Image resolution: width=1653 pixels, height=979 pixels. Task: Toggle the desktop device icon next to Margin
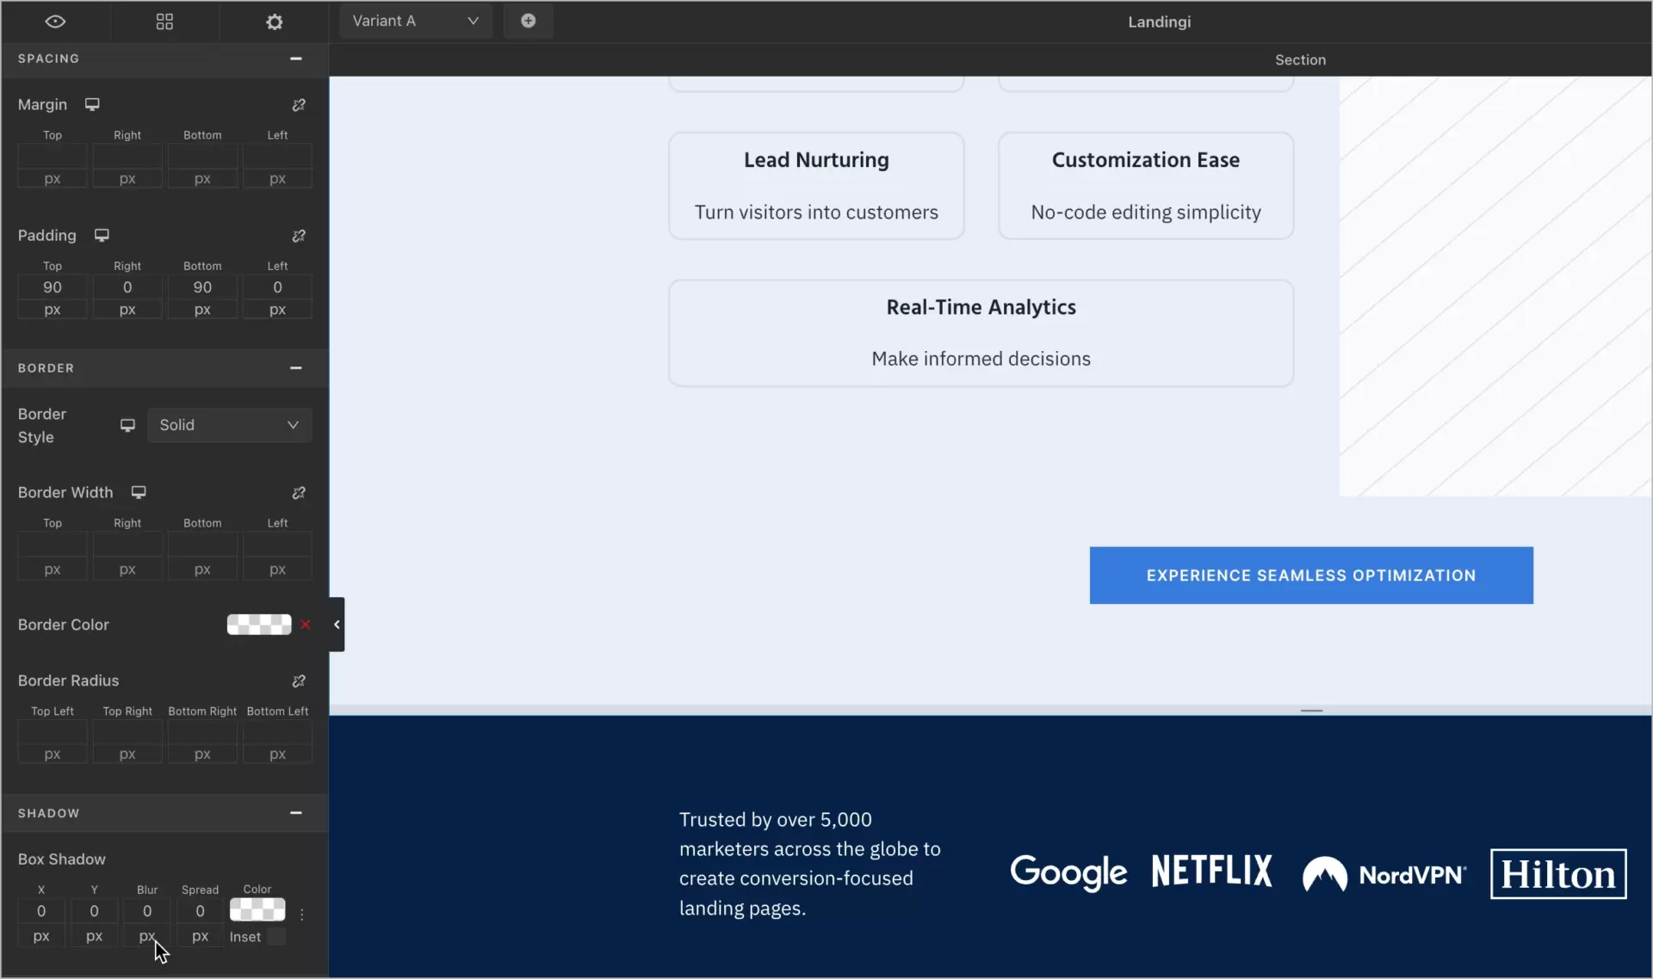click(x=93, y=104)
